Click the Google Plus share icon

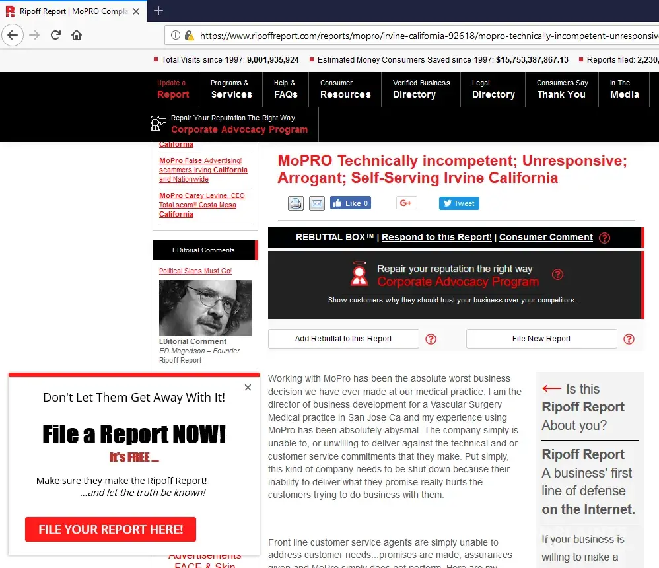tap(406, 203)
